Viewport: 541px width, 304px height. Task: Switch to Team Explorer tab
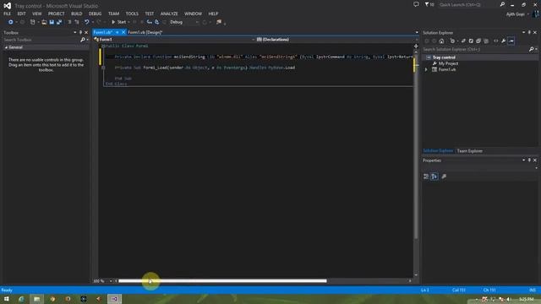pos(470,151)
